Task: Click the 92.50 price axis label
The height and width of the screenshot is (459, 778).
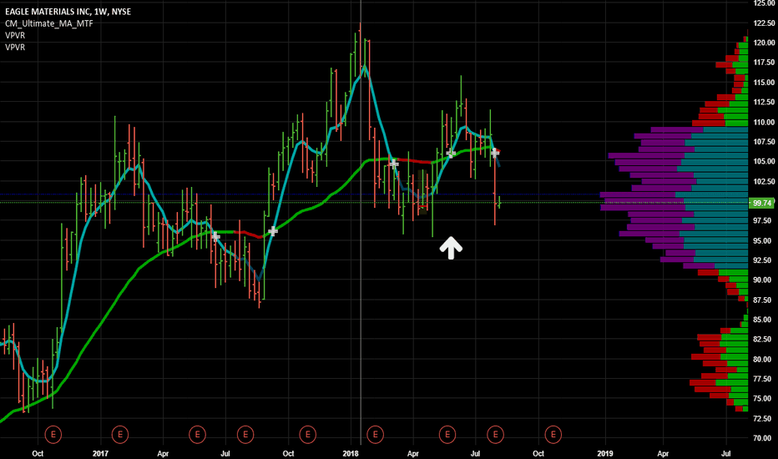Action: coord(764,260)
